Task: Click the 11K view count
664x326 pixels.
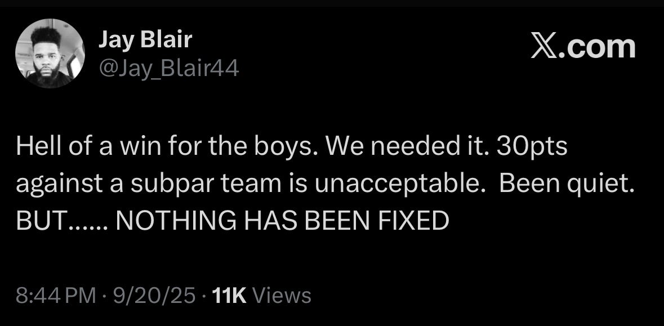Action: [x=229, y=295]
